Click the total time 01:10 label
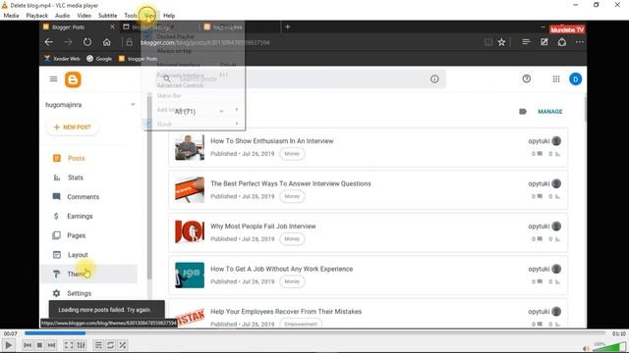 tap(619, 333)
